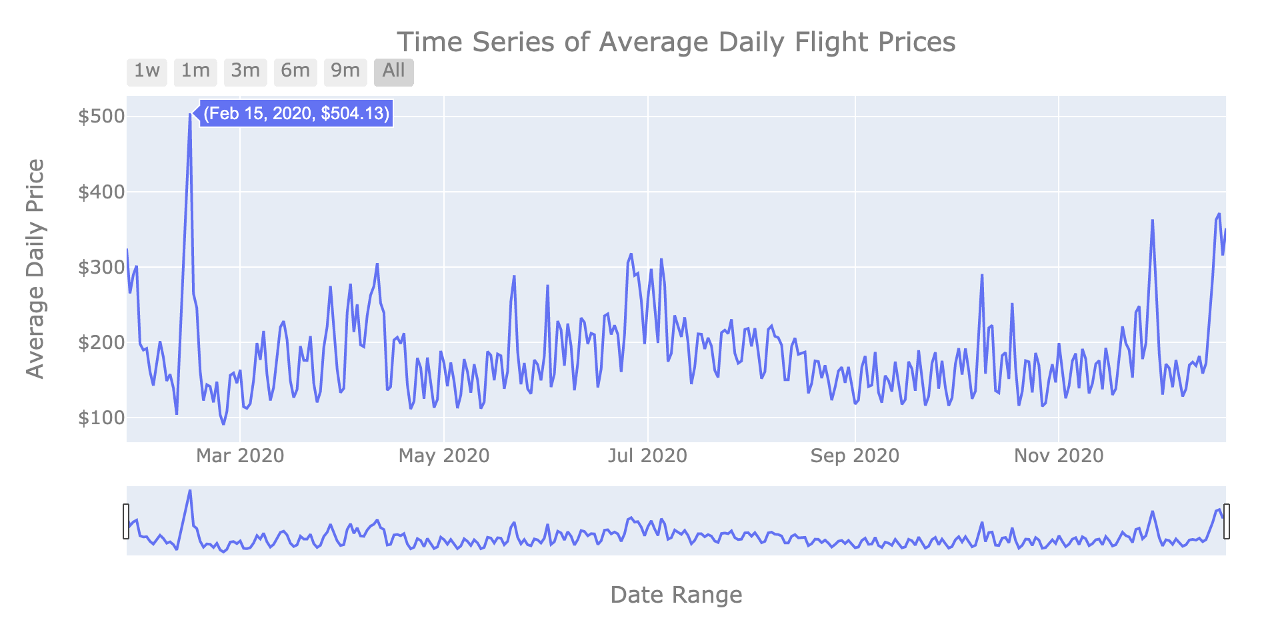Choose the 6m time range
This screenshot has width=1268, height=634.
295,72
